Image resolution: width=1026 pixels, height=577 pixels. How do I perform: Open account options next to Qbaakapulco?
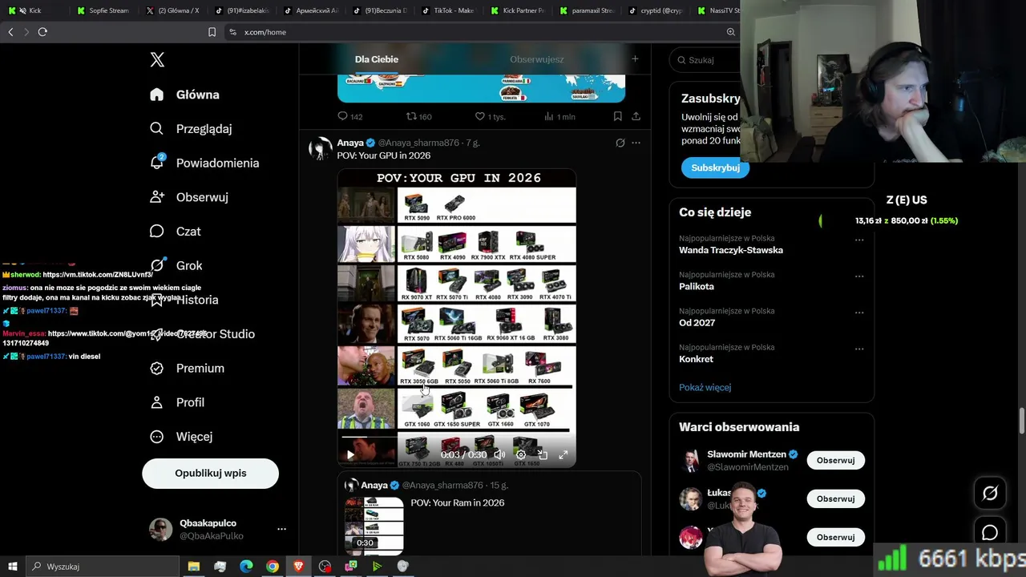pyautogui.click(x=281, y=529)
